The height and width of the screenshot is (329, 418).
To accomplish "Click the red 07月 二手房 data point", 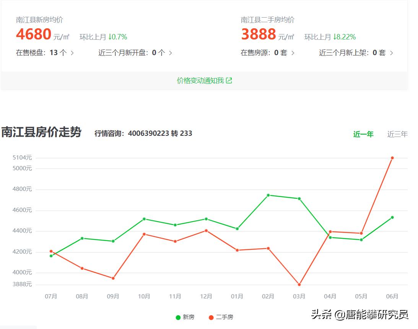I will click(x=51, y=251).
